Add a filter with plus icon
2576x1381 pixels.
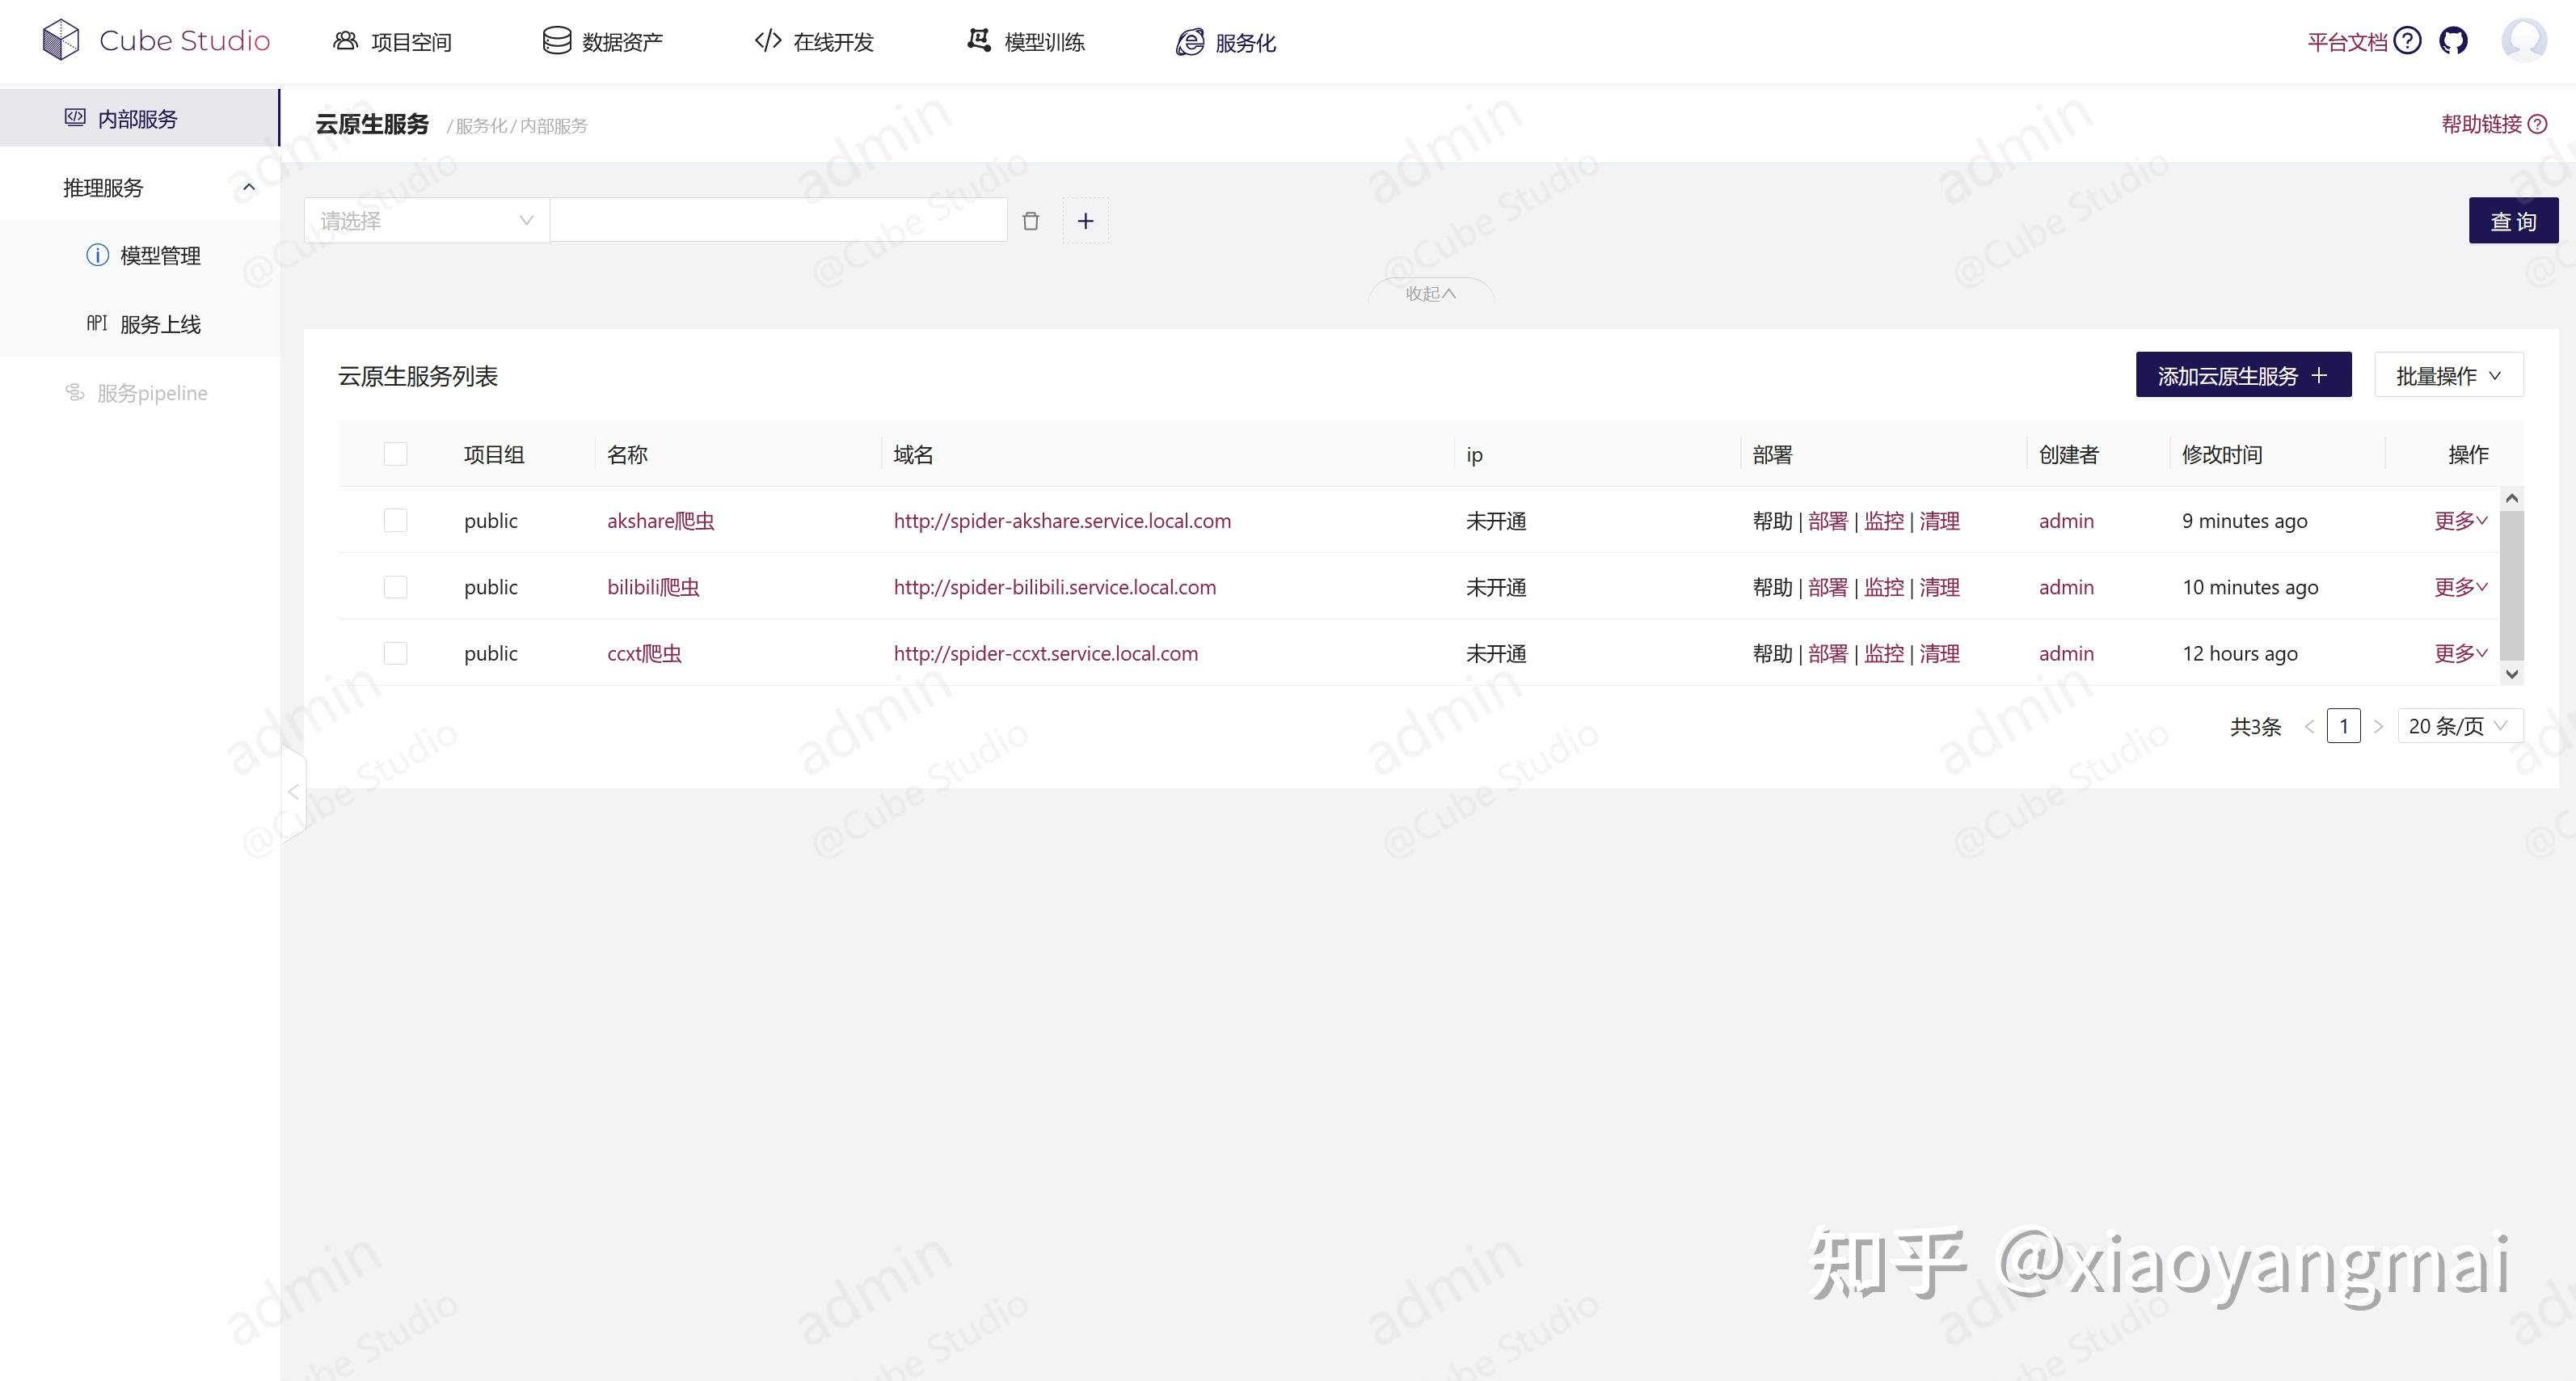[1085, 221]
